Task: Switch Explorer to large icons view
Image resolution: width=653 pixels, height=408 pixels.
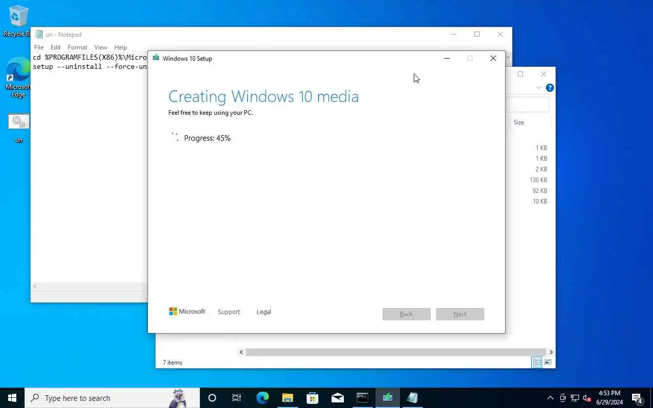Action: [548, 362]
